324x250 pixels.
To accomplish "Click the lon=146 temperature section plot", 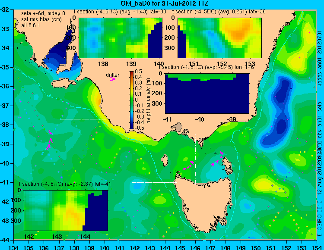I will [207, 94].
